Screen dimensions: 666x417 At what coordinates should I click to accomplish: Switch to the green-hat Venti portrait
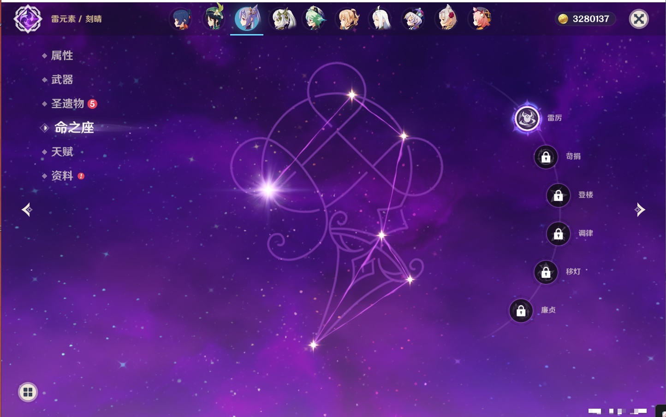[x=214, y=18]
